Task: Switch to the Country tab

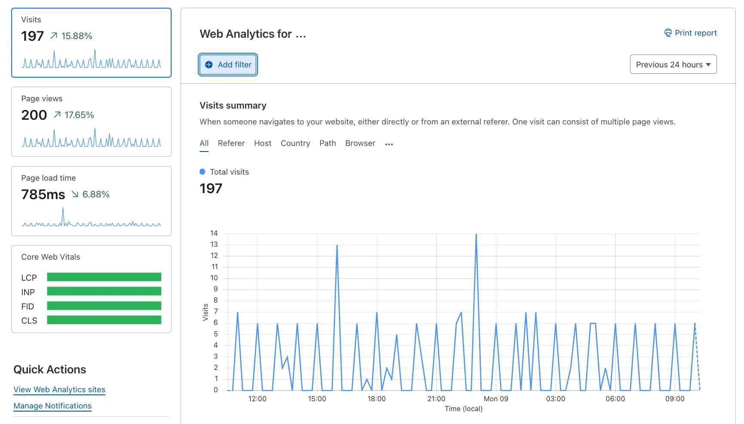Action: [295, 143]
